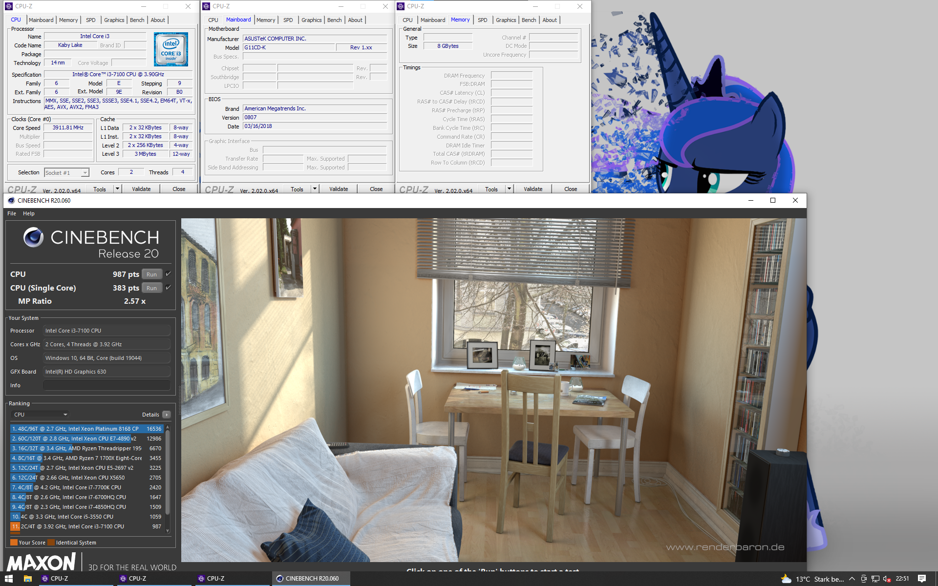Click the Core Speed value 3911.81 MHz
This screenshot has height=586, width=938.
click(x=68, y=128)
